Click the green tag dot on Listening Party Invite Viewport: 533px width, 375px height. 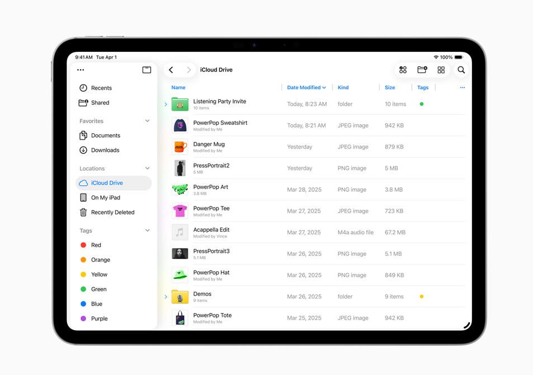422,104
